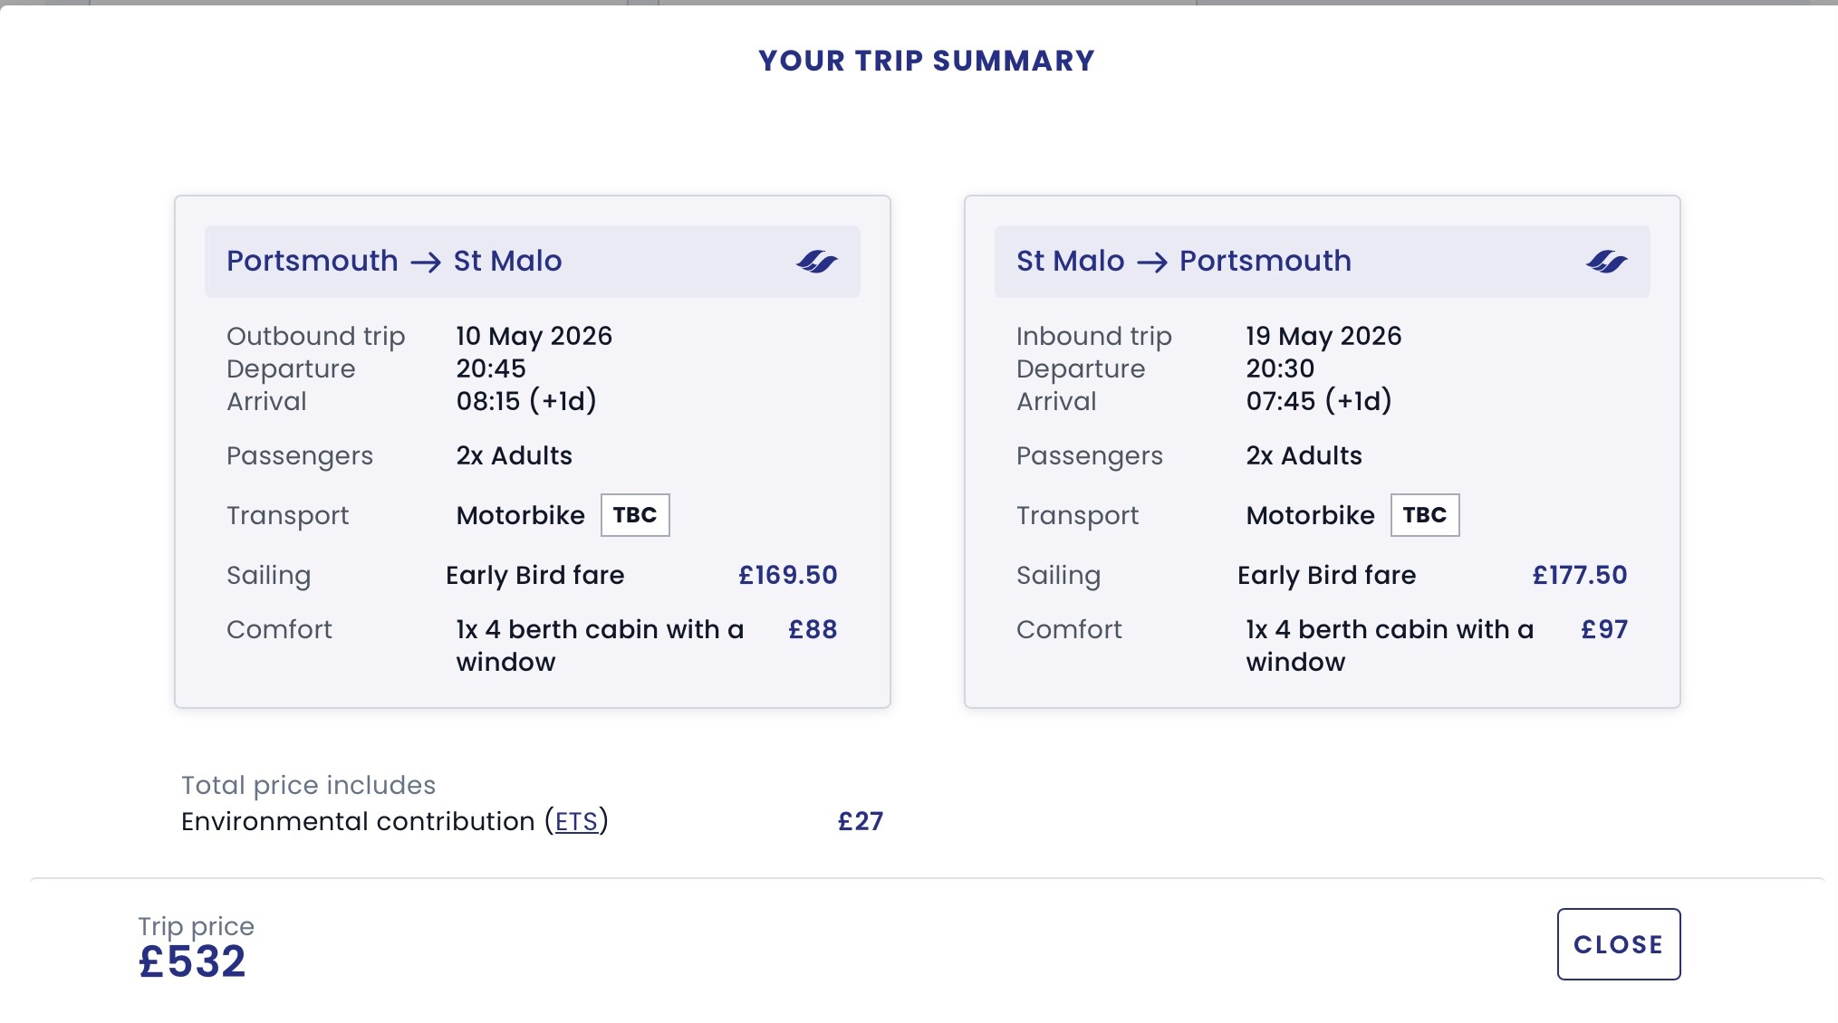
Task: Click the inbound Brittany Ferries logo icon
Action: 1606,262
